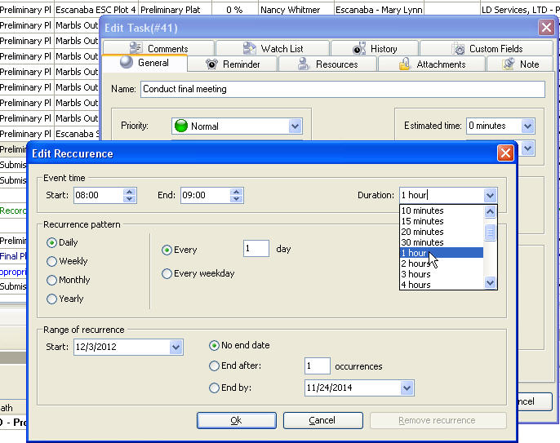Click the Attachments tab lock icon
Viewport: 560px width, 443px height.
[x=404, y=64]
